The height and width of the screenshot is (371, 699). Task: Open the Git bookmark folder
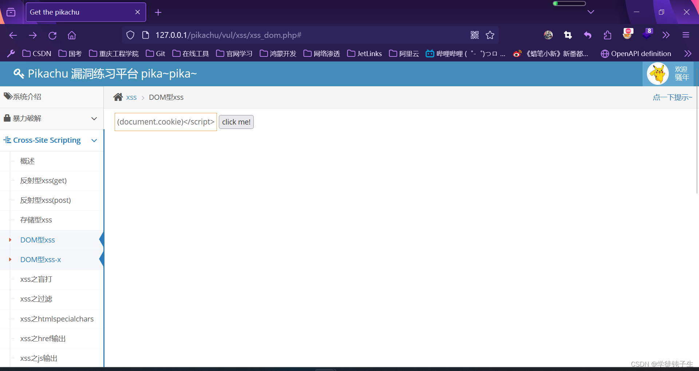click(155, 54)
